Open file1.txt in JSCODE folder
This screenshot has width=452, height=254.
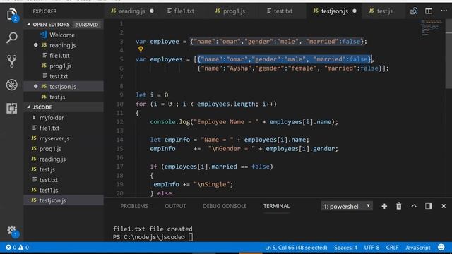[x=64, y=128]
